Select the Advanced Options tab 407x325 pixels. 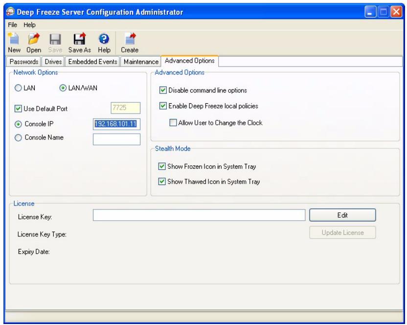[x=190, y=61]
